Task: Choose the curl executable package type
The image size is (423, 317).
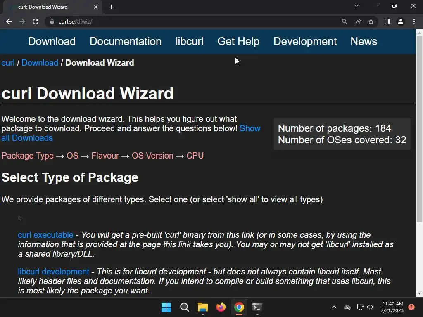Action: [45, 235]
